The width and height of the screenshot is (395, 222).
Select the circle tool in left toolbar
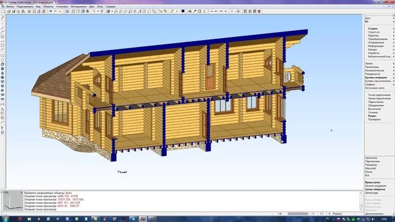[x=2, y=37]
